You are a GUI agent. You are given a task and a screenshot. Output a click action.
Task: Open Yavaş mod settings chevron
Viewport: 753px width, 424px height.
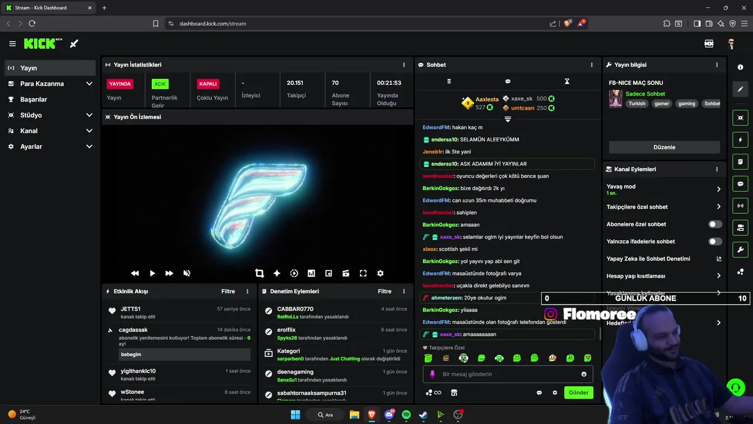pyautogui.click(x=718, y=189)
